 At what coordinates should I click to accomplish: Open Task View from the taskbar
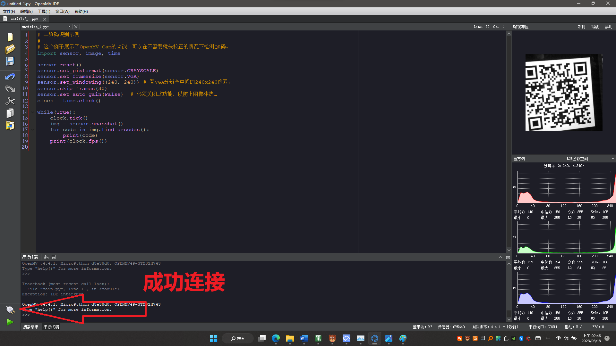tap(262, 338)
